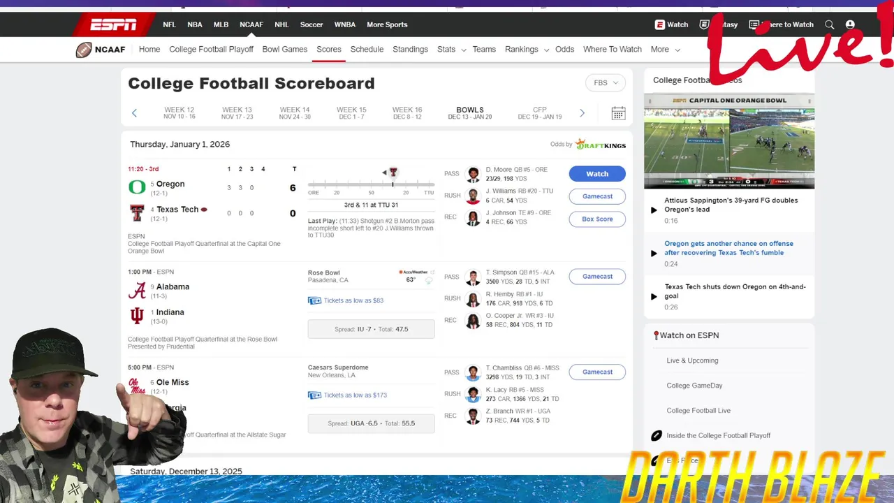
Task: Go to the Schedule tab
Action: [x=367, y=50]
